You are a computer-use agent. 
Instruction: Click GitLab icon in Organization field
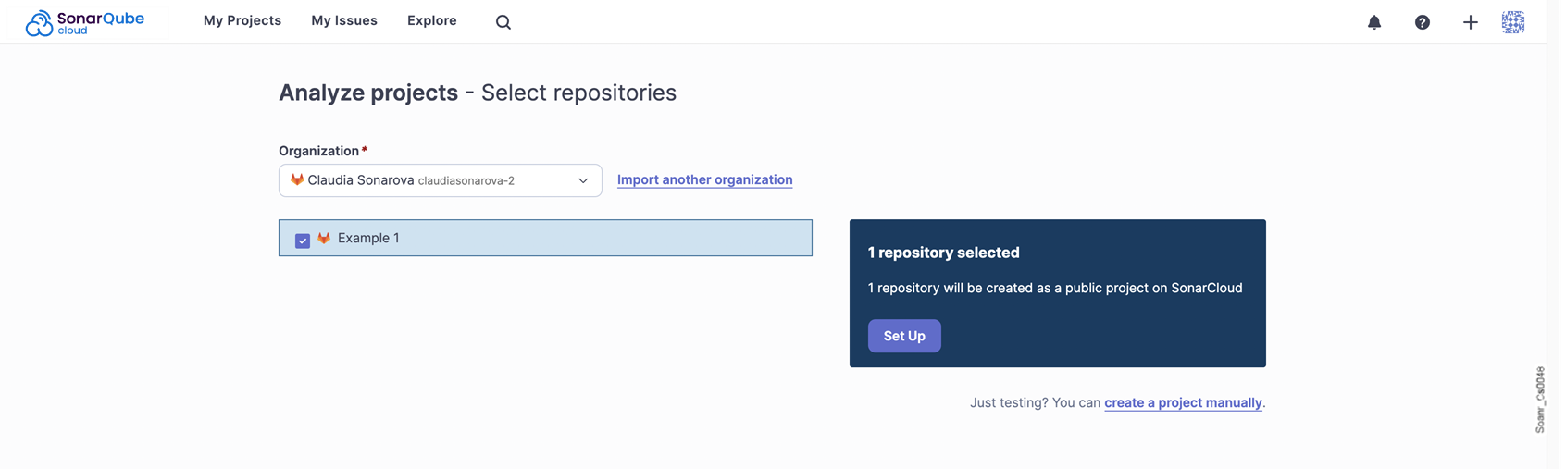[297, 179]
